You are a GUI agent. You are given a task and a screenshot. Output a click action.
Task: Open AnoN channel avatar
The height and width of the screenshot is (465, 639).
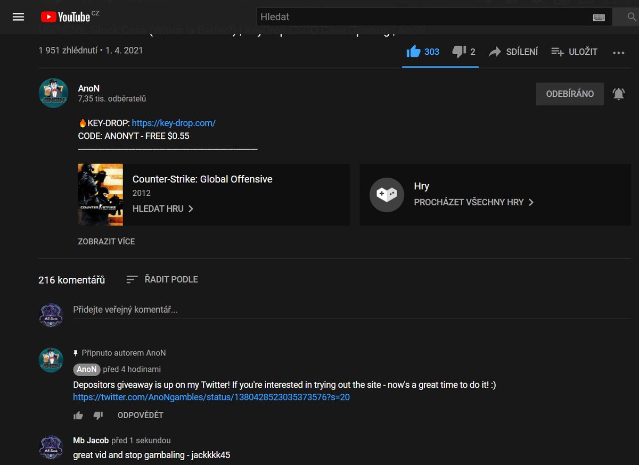point(53,93)
